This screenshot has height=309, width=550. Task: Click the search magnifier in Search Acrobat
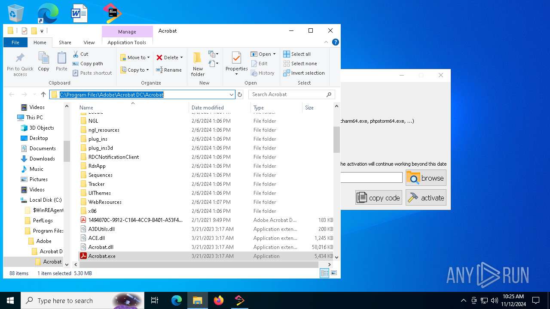pos(329,94)
